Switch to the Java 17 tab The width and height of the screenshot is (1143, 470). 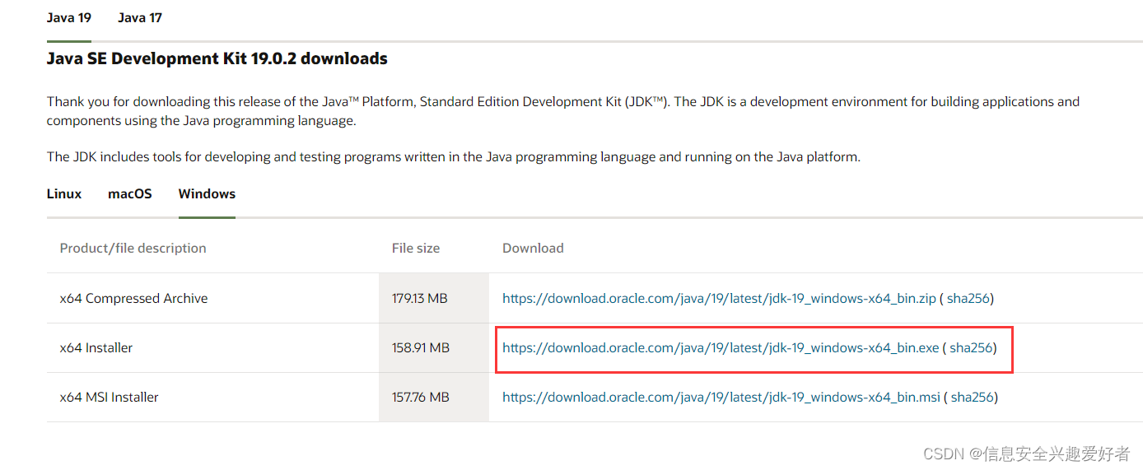[140, 17]
